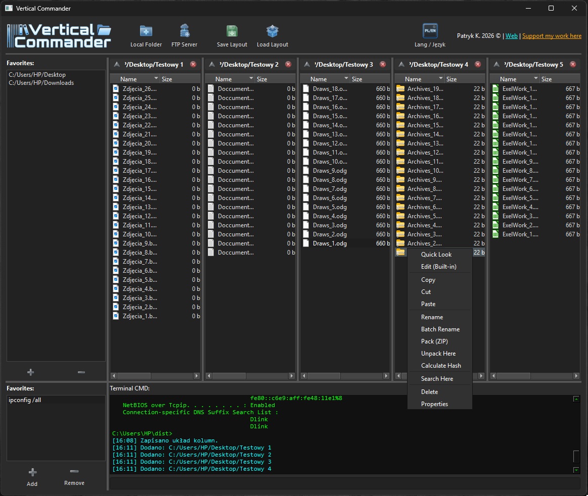This screenshot has width=588, height=496.
Task: Click the Load Layout icon
Action: (273, 32)
